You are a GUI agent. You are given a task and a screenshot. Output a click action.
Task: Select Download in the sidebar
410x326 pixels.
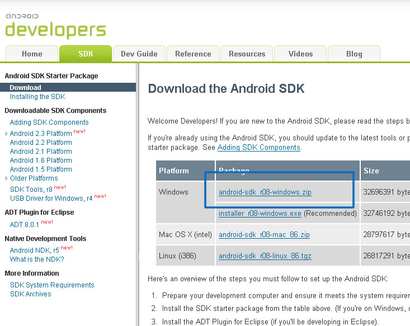click(68, 87)
